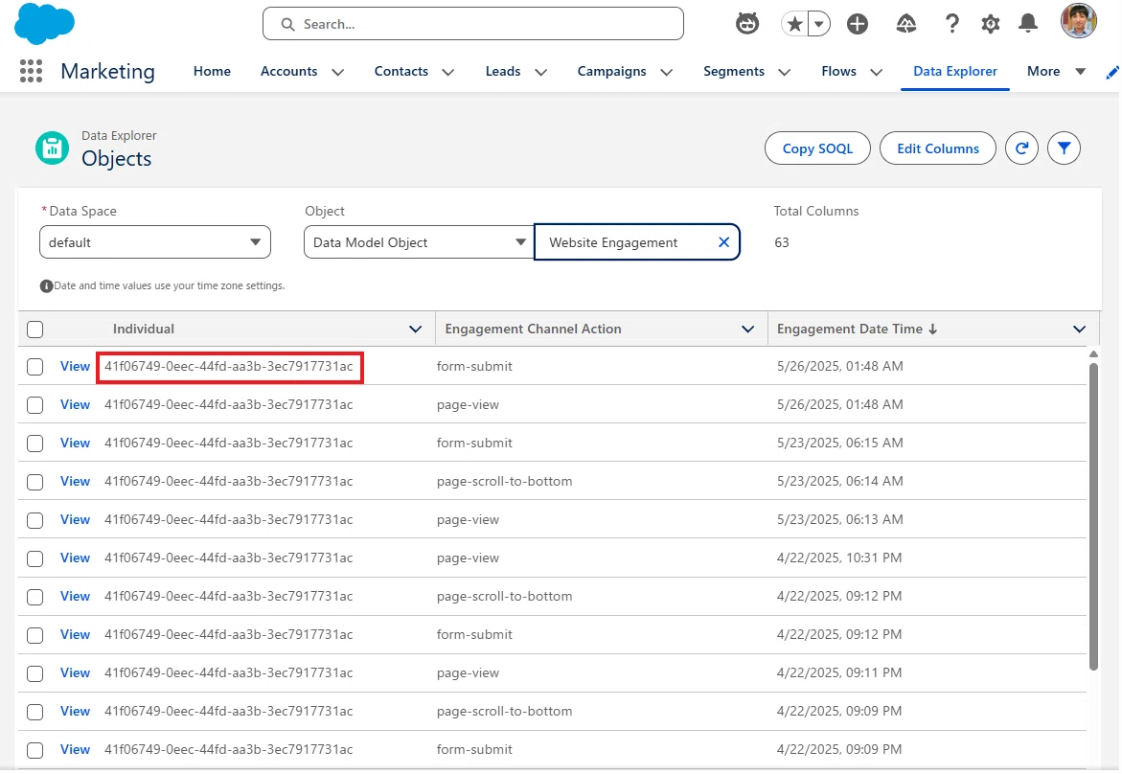Open the Contacts tab
1122x774 pixels.
click(x=401, y=71)
